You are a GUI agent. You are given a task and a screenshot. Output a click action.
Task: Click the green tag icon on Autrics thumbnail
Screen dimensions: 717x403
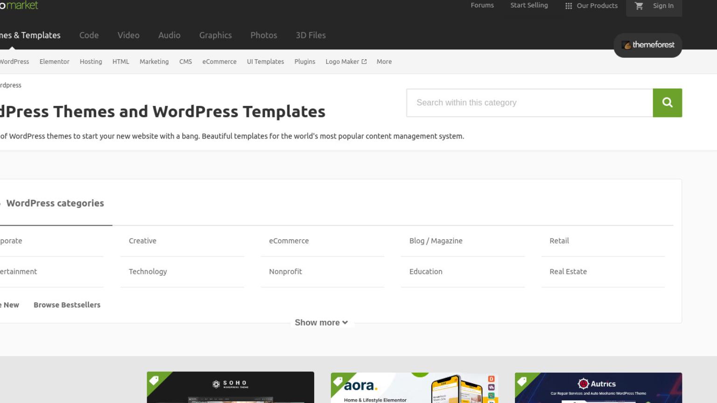pyautogui.click(x=522, y=381)
